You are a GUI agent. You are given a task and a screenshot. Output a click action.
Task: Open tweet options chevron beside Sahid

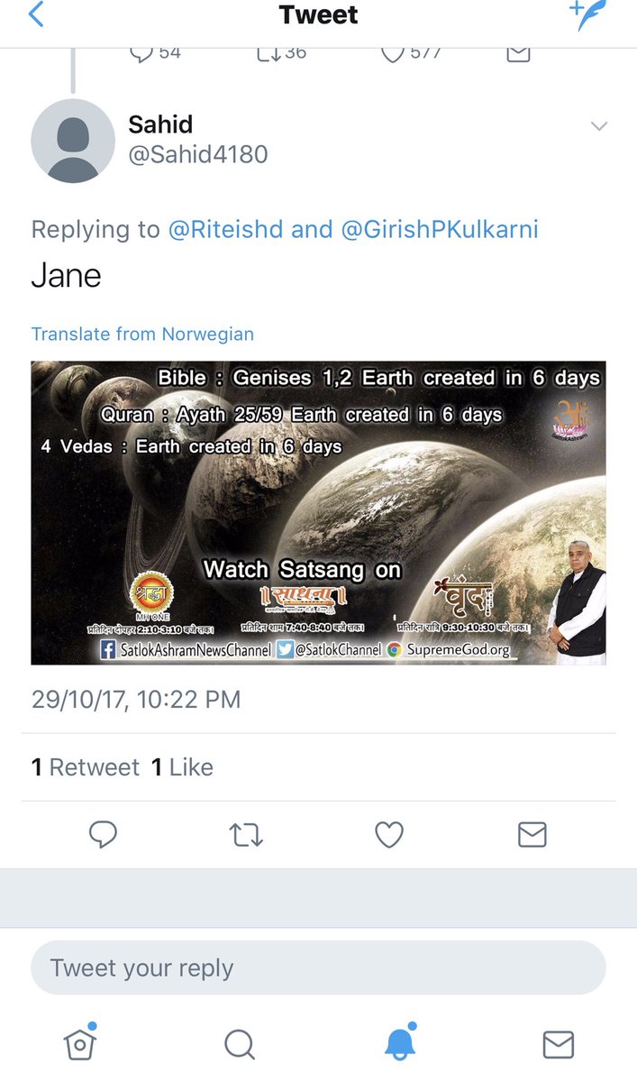(x=598, y=126)
